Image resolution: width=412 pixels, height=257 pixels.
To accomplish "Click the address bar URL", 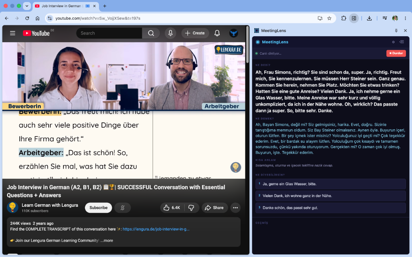I will (98, 18).
